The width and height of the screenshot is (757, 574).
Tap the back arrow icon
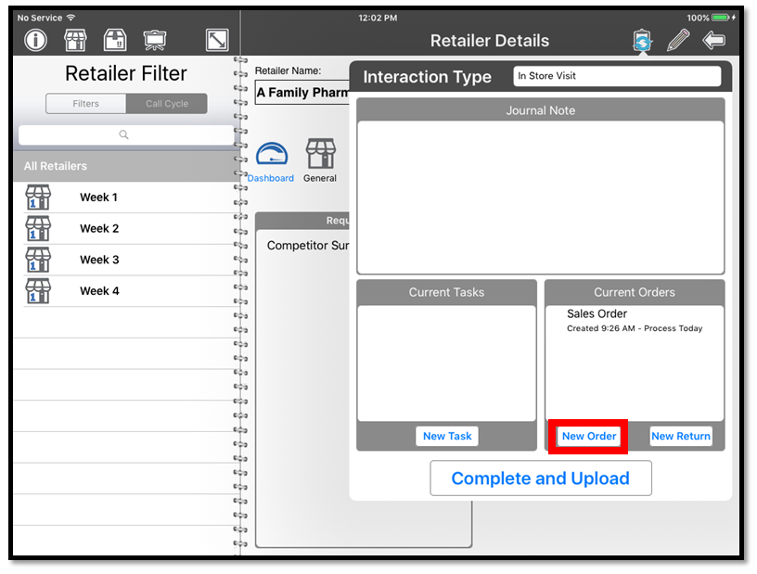click(713, 40)
